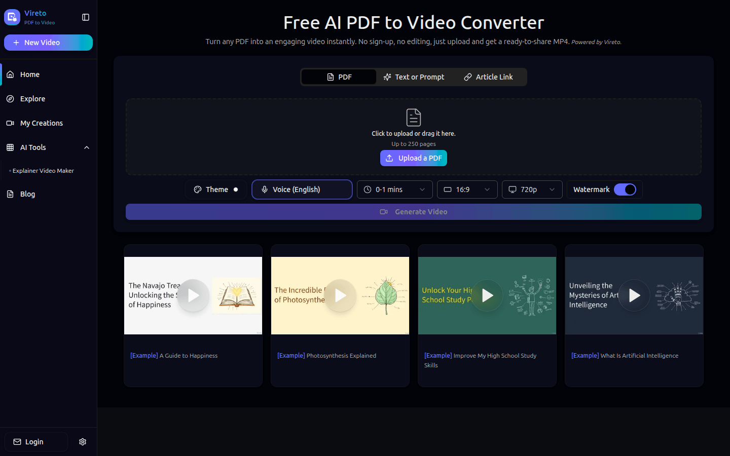Viewport: 730px width, 456px height.
Task: Play the High School Study Skills video
Action: pyautogui.click(x=487, y=295)
